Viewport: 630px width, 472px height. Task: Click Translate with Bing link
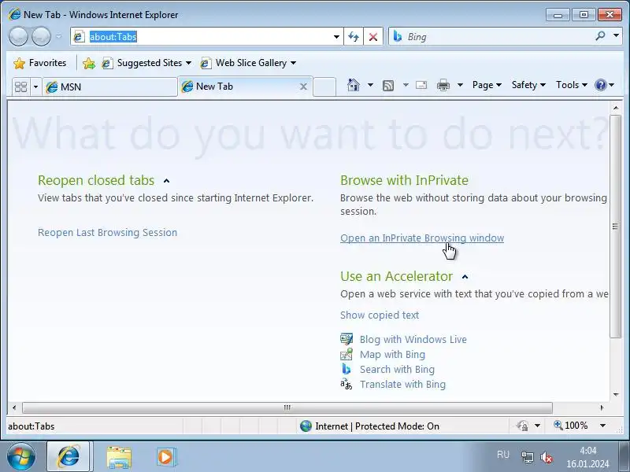click(402, 384)
